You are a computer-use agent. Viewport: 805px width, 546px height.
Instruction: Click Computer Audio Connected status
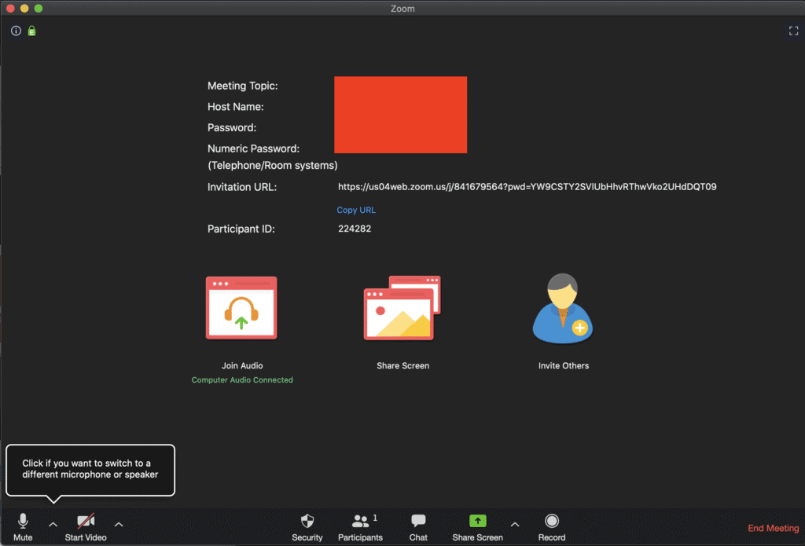(x=241, y=379)
